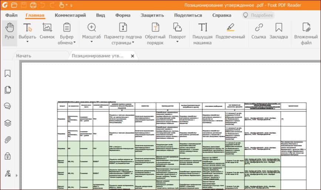This screenshot has height=190, width=321.
Task: Insert a Ссылка link
Action: (x=259, y=31)
